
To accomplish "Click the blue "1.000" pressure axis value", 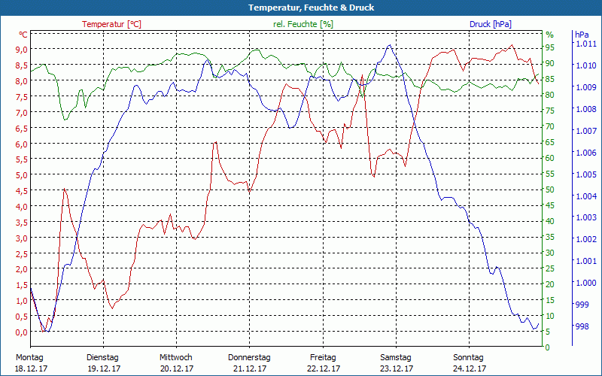I will [x=586, y=283].
